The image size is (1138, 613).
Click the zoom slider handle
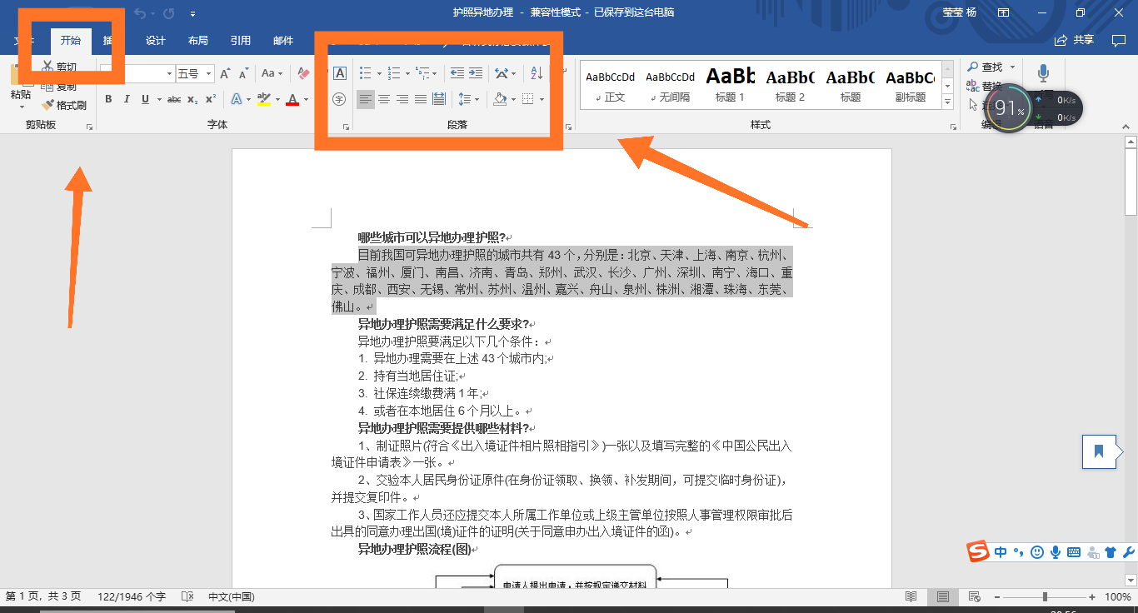(x=1045, y=597)
